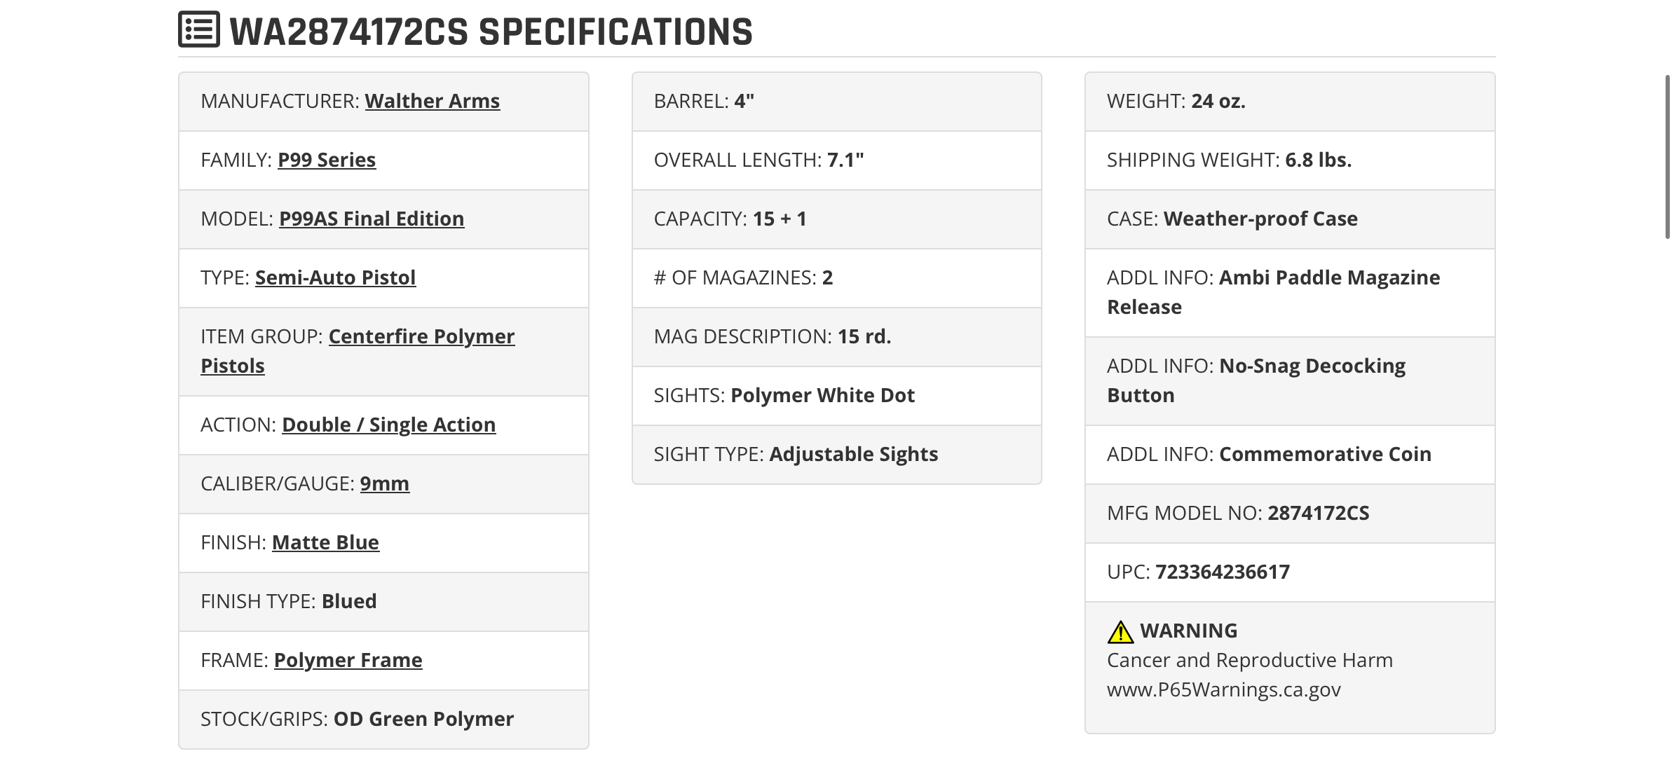Click the www.P65Warnings.ca.gov text

(1223, 689)
